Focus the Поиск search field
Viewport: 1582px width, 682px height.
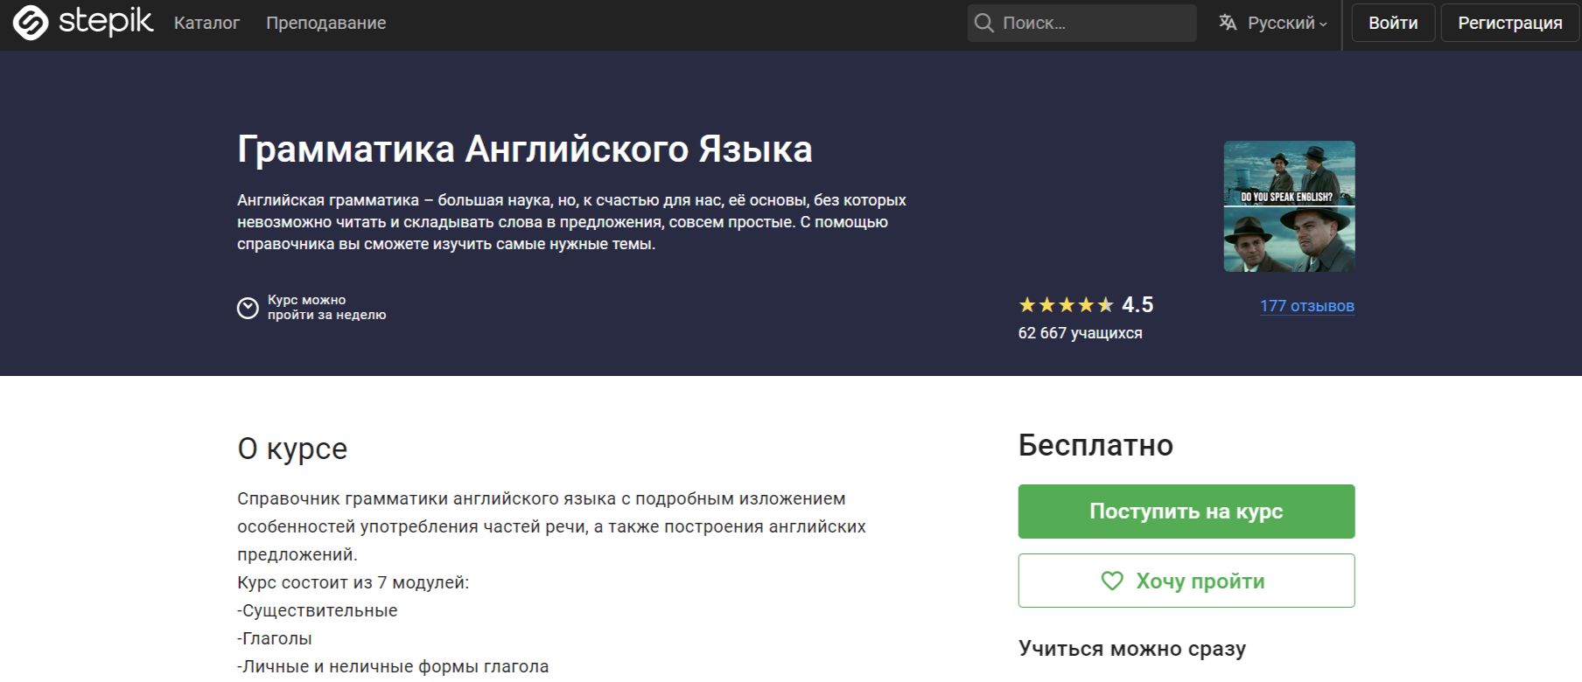(1081, 23)
